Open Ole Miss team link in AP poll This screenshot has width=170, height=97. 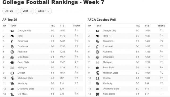[22, 94]
